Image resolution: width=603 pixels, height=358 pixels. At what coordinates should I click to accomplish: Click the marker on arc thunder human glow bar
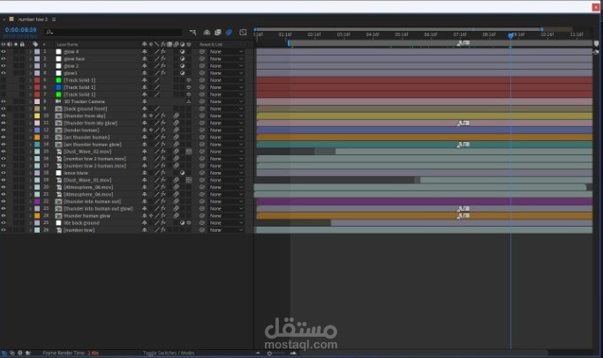click(464, 145)
